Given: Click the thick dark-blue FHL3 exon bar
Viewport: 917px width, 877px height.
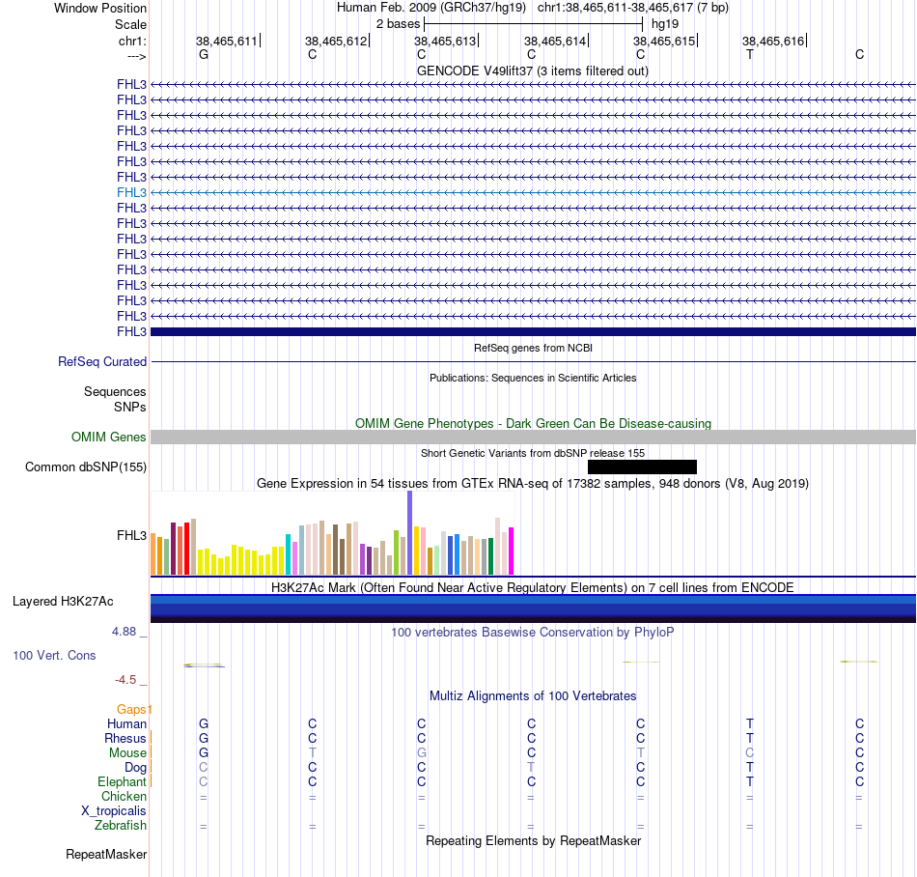Looking at the screenshot, I should [533, 331].
